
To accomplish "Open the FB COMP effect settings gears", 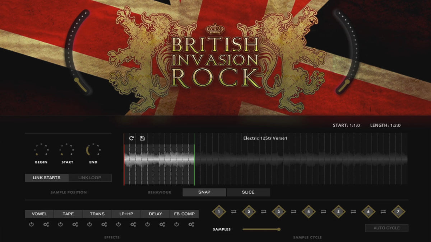I will 191,224.
